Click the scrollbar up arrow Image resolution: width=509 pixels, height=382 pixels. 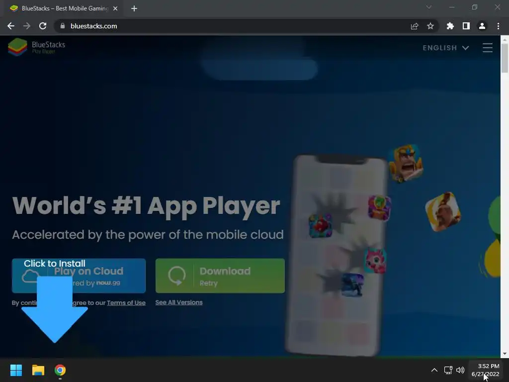(x=505, y=39)
